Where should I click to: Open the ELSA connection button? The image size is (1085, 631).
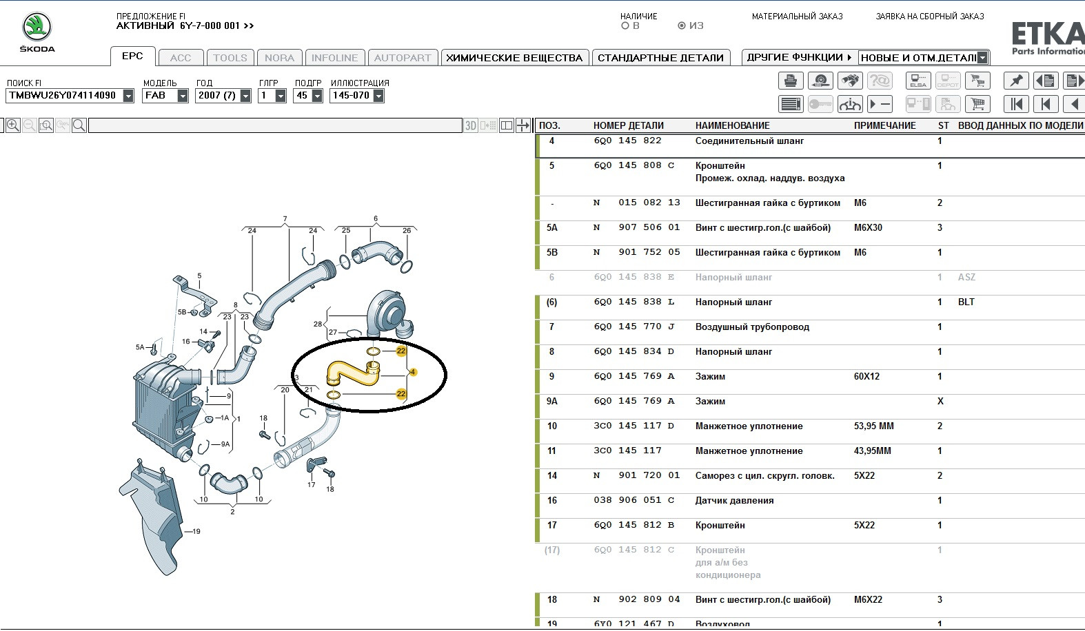point(918,81)
